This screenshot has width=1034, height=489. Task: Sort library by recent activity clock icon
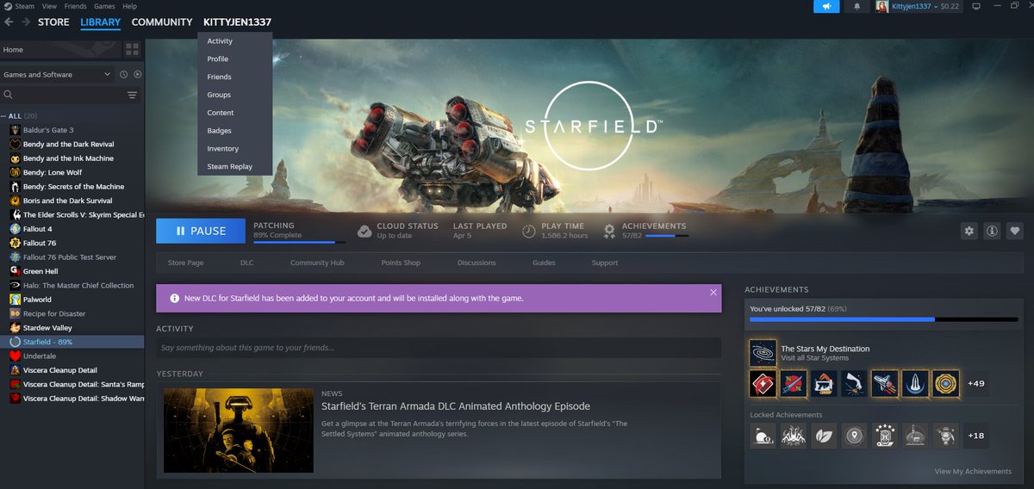click(124, 75)
